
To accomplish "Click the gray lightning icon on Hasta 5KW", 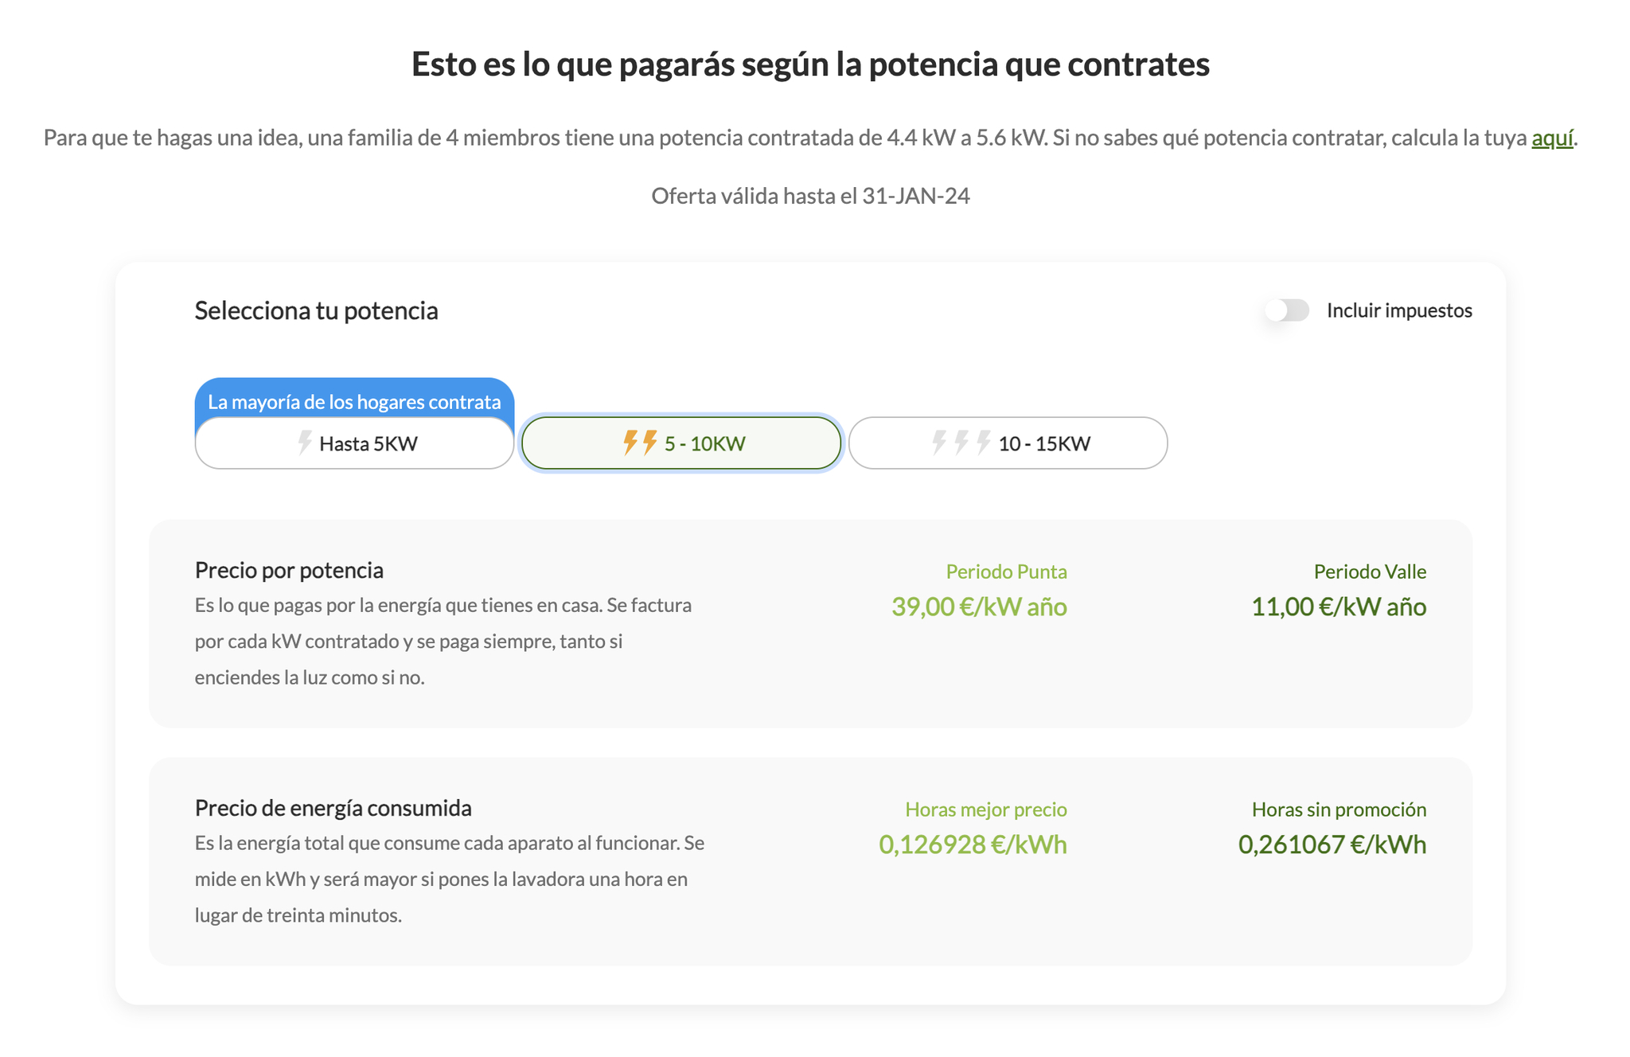I will point(304,443).
